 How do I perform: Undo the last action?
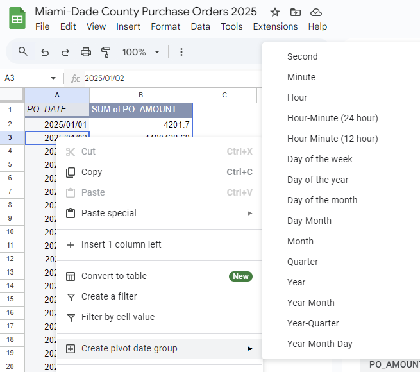44,52
